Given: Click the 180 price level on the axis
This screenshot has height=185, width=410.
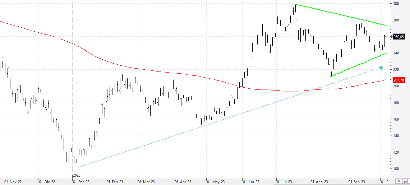Looking at the screenshot, I should pos(396,103).
